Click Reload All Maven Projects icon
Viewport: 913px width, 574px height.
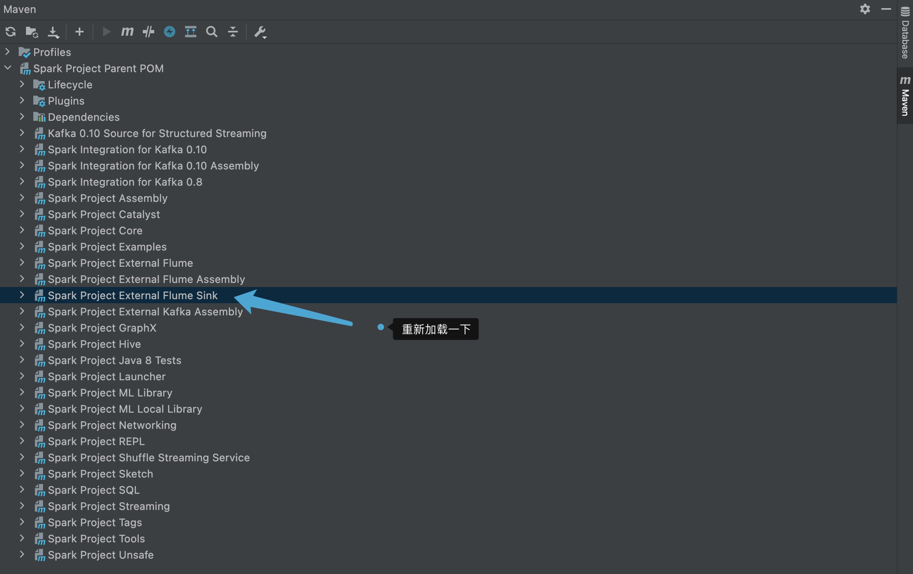(11, 32)
